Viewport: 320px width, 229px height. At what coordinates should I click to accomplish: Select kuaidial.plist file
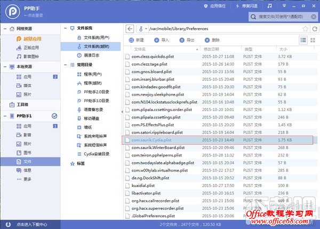[x=221, y=186]
